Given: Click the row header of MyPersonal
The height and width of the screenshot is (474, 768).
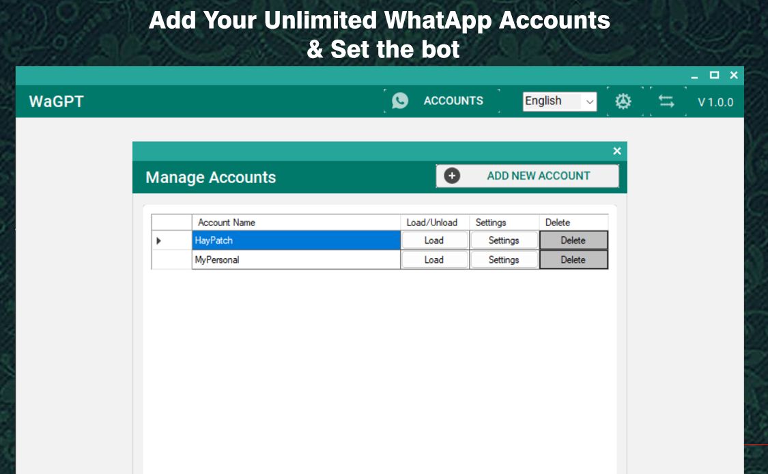Looking at the screenshot, I should (x=171, y=260).
